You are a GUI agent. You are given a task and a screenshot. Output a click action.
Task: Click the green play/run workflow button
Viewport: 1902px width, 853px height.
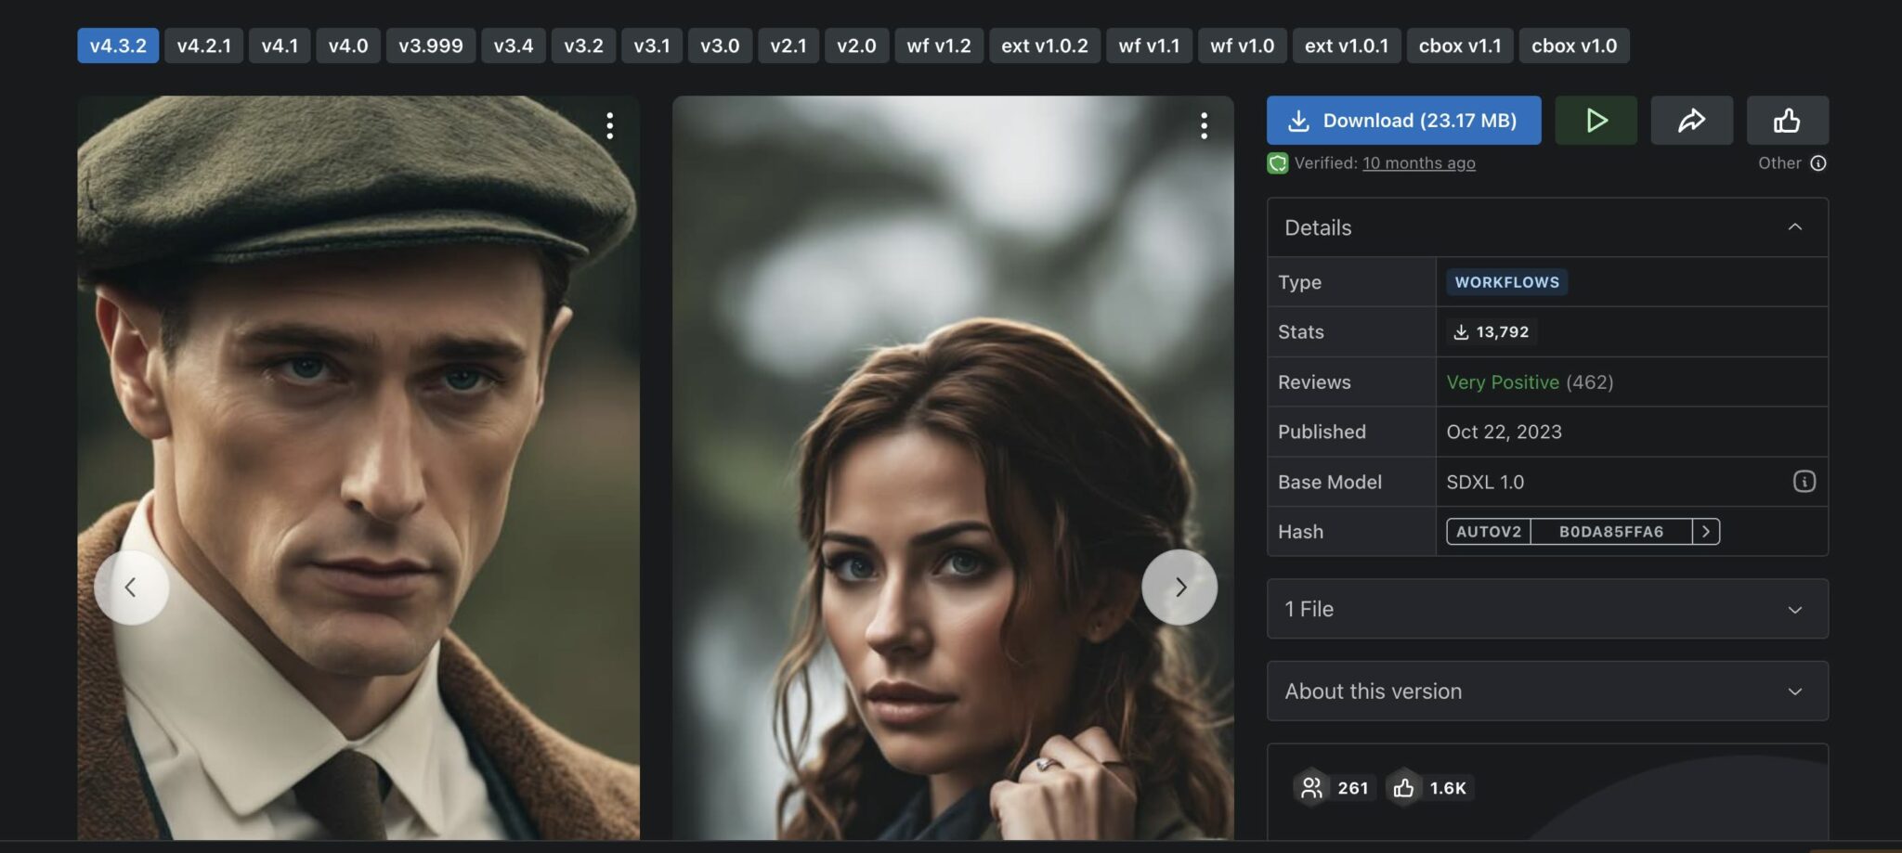[1596, 121]
